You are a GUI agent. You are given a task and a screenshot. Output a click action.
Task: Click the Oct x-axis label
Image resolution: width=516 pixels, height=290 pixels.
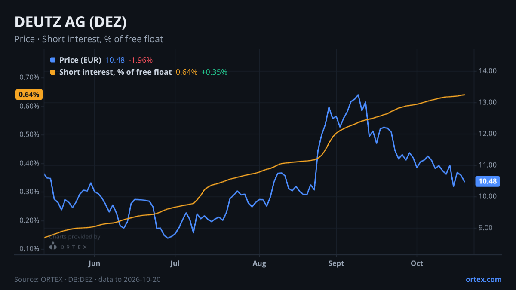(x=417, y=263)
